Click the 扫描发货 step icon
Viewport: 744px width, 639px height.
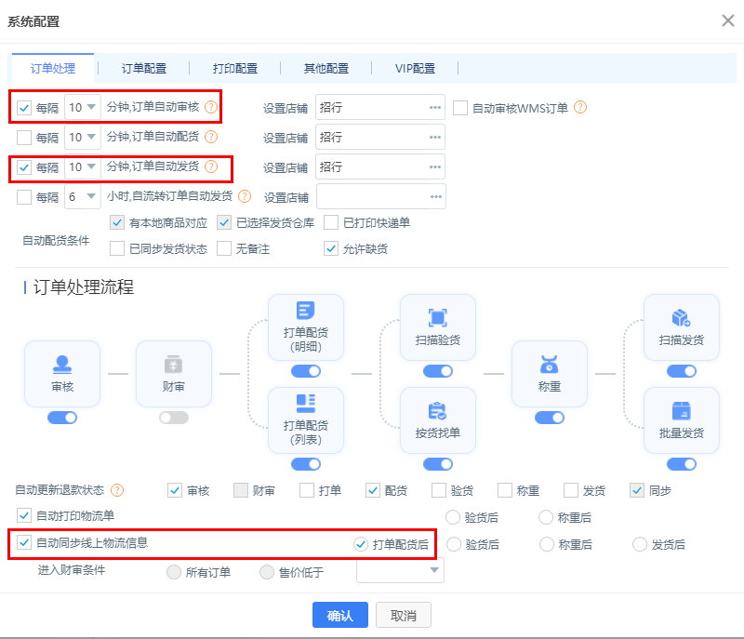(x=682, y=317)
